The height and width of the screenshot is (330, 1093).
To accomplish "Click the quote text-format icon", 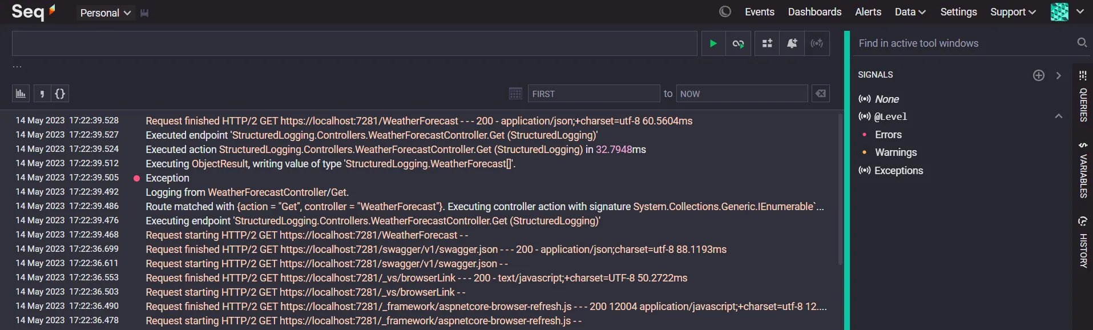I will (42, 94).
